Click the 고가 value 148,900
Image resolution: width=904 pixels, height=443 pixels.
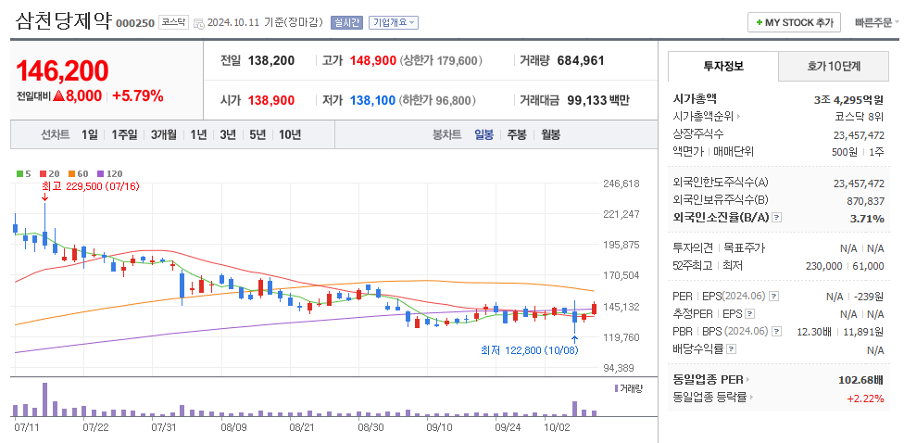pyautogui.click(x=374, y=60)
